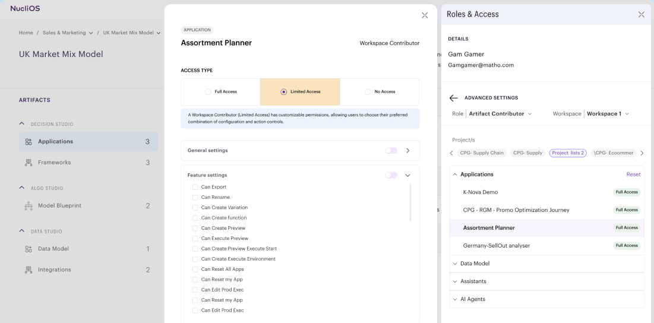Open Data Model in the sidebar
654x323 pixels.
[x=89, y=249]
